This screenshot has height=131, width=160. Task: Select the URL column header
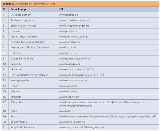pos(61,9)
